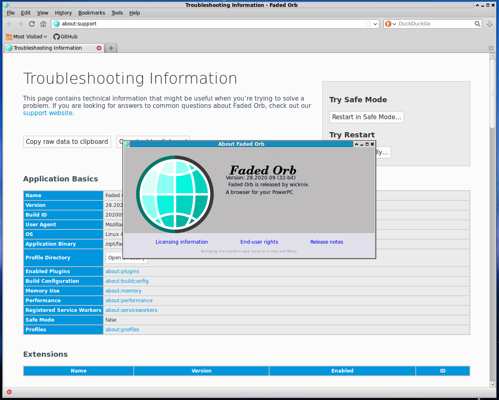Go forward with the forward arrow
Image resolution: width=499 pixels, height=400 pixels.
[x=21, y=24]
